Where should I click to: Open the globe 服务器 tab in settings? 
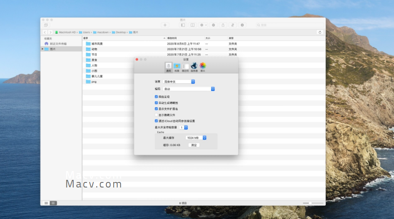(x=194, y=67)
